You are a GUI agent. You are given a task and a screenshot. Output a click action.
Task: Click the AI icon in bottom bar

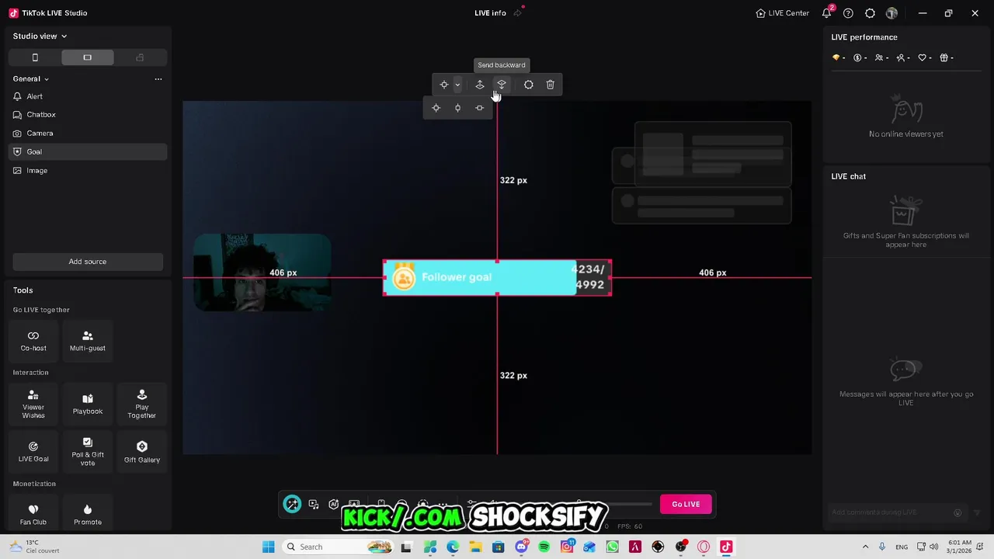click(334, 504)
